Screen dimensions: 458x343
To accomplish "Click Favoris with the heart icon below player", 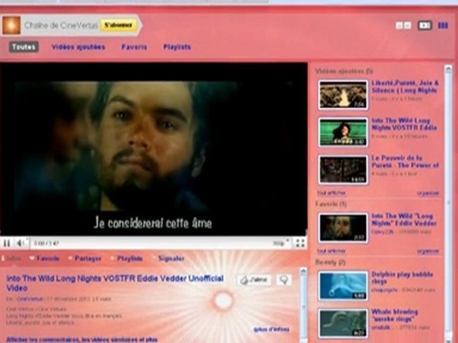I will [45, 258].
